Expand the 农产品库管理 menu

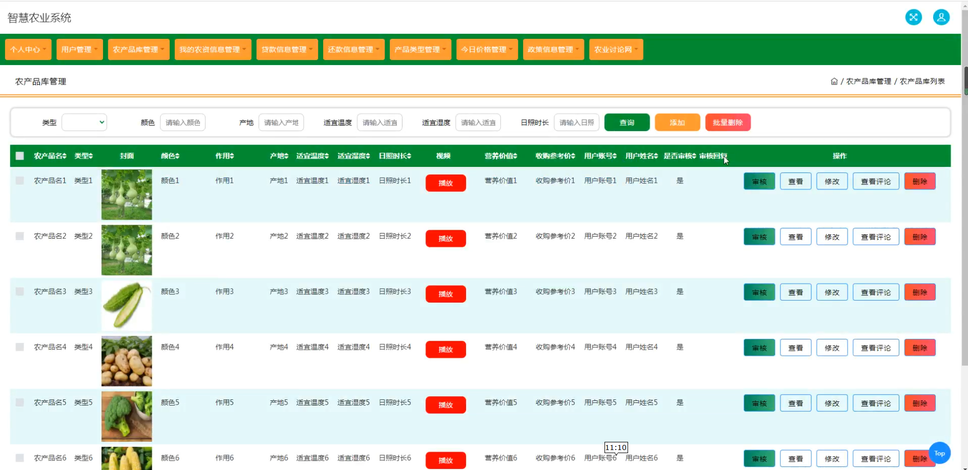click(138, 50)
